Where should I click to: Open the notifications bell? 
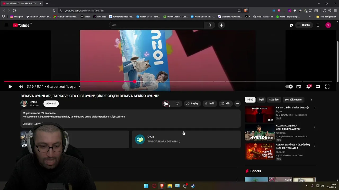coord(318,25)
